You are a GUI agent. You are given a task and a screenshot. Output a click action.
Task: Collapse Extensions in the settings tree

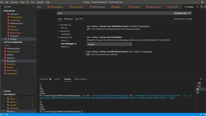pyautogui.click(x=58, y=37)
